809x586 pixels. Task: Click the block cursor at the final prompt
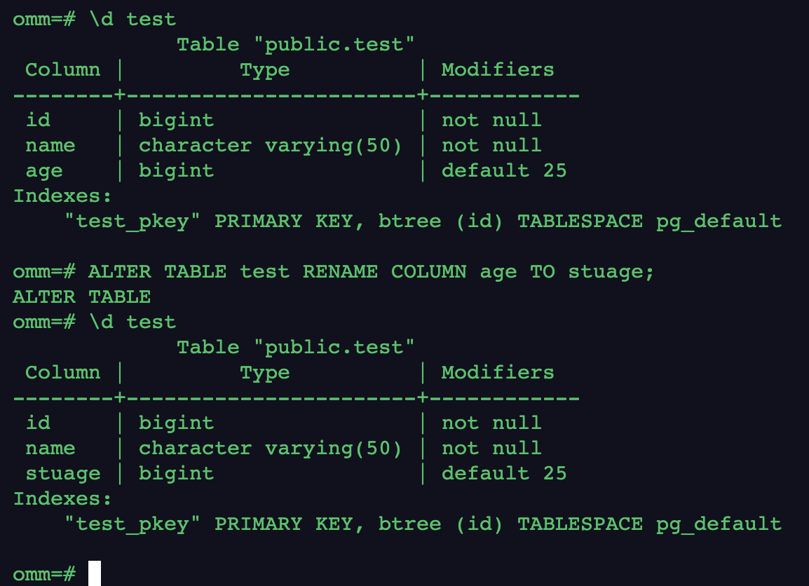pyautogui.click(x=95, y=573)
